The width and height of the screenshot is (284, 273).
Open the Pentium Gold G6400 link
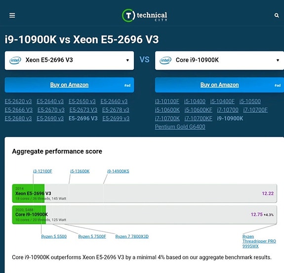point(180,127)
